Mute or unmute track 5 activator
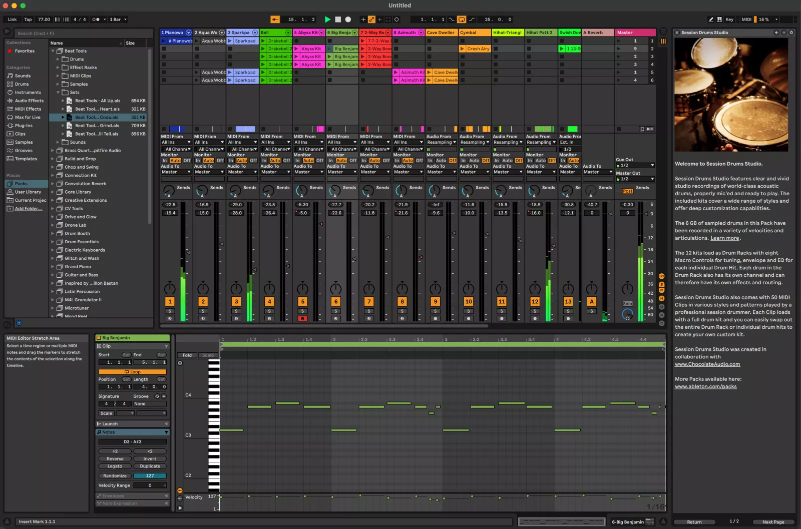801x529 pixels. (302, 302)
